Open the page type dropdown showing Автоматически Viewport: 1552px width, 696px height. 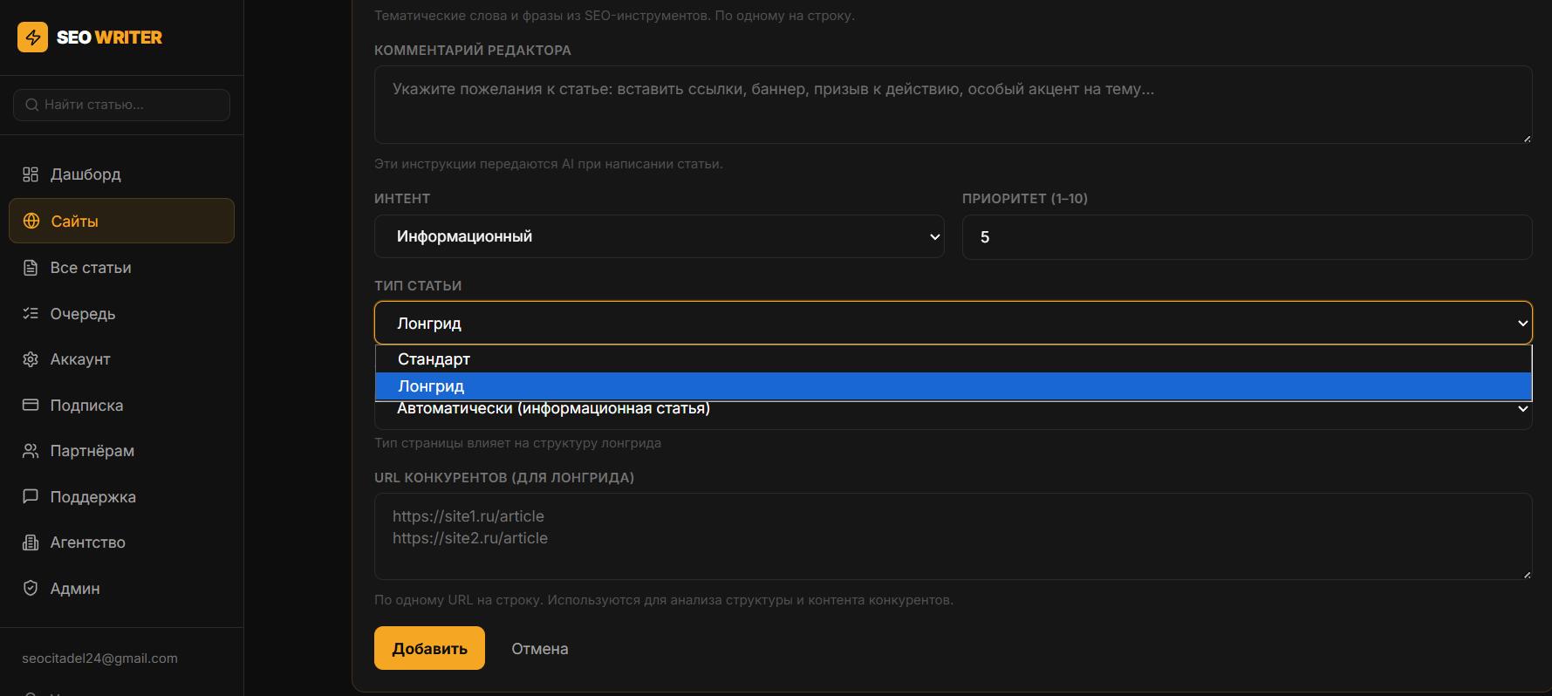[953, 414]
